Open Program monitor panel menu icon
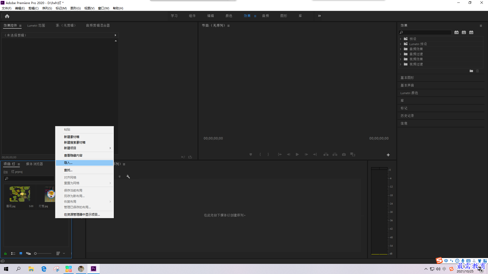This screenshot has height=274, width=488. [x=228, y=26]
